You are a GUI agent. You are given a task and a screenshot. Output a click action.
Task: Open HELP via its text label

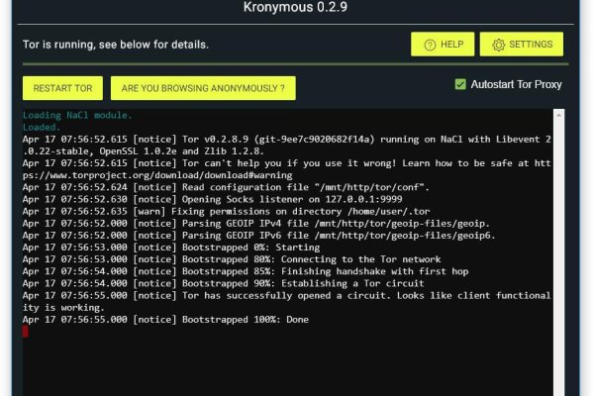[x=451, y=45]
